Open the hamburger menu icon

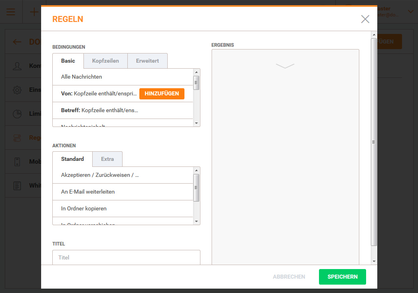point(11,12)
